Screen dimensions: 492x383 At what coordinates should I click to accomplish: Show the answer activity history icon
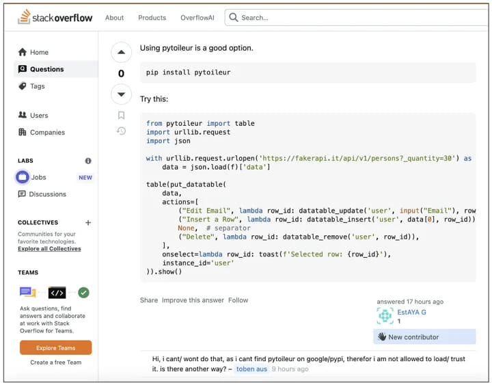121,131
